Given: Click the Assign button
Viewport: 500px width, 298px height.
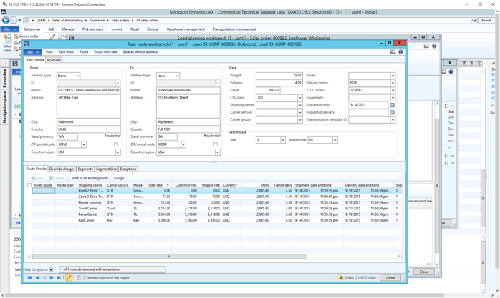Looking at the screenshot, I should click(x=119, y=177).
